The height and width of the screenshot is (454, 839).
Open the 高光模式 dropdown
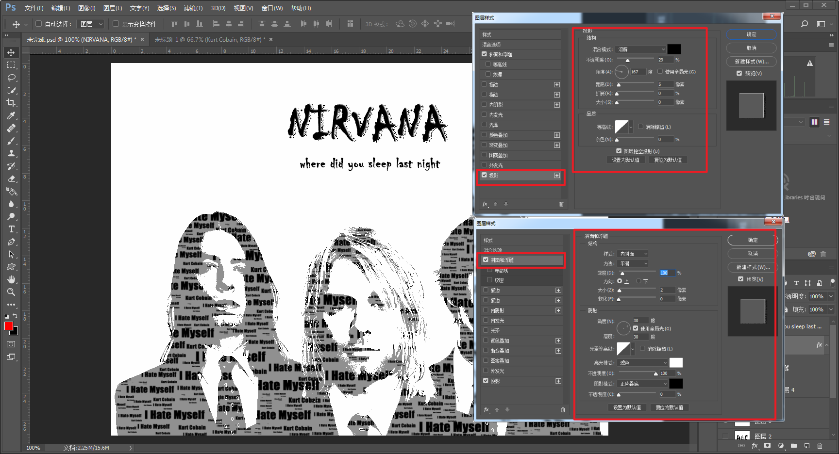(643, 363)
